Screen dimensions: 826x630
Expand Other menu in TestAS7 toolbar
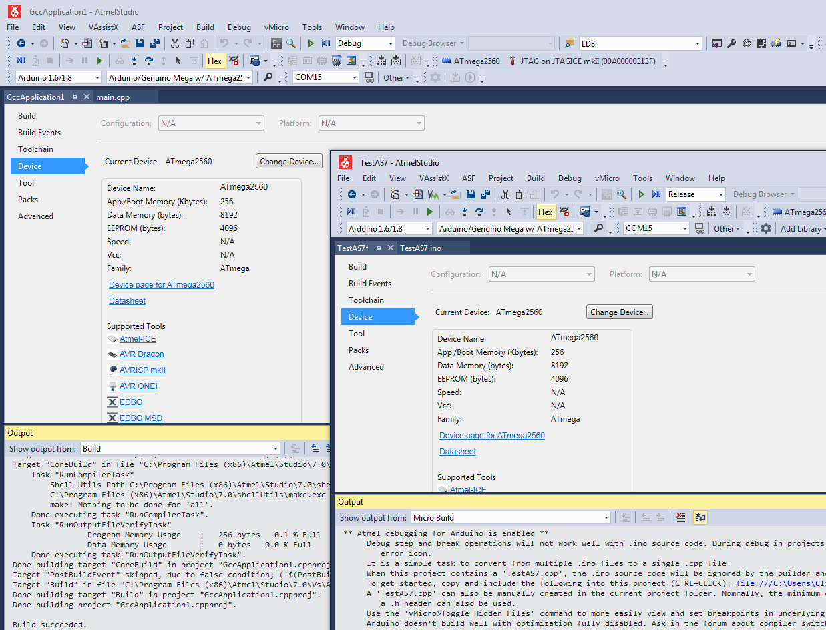click(727, 228)
